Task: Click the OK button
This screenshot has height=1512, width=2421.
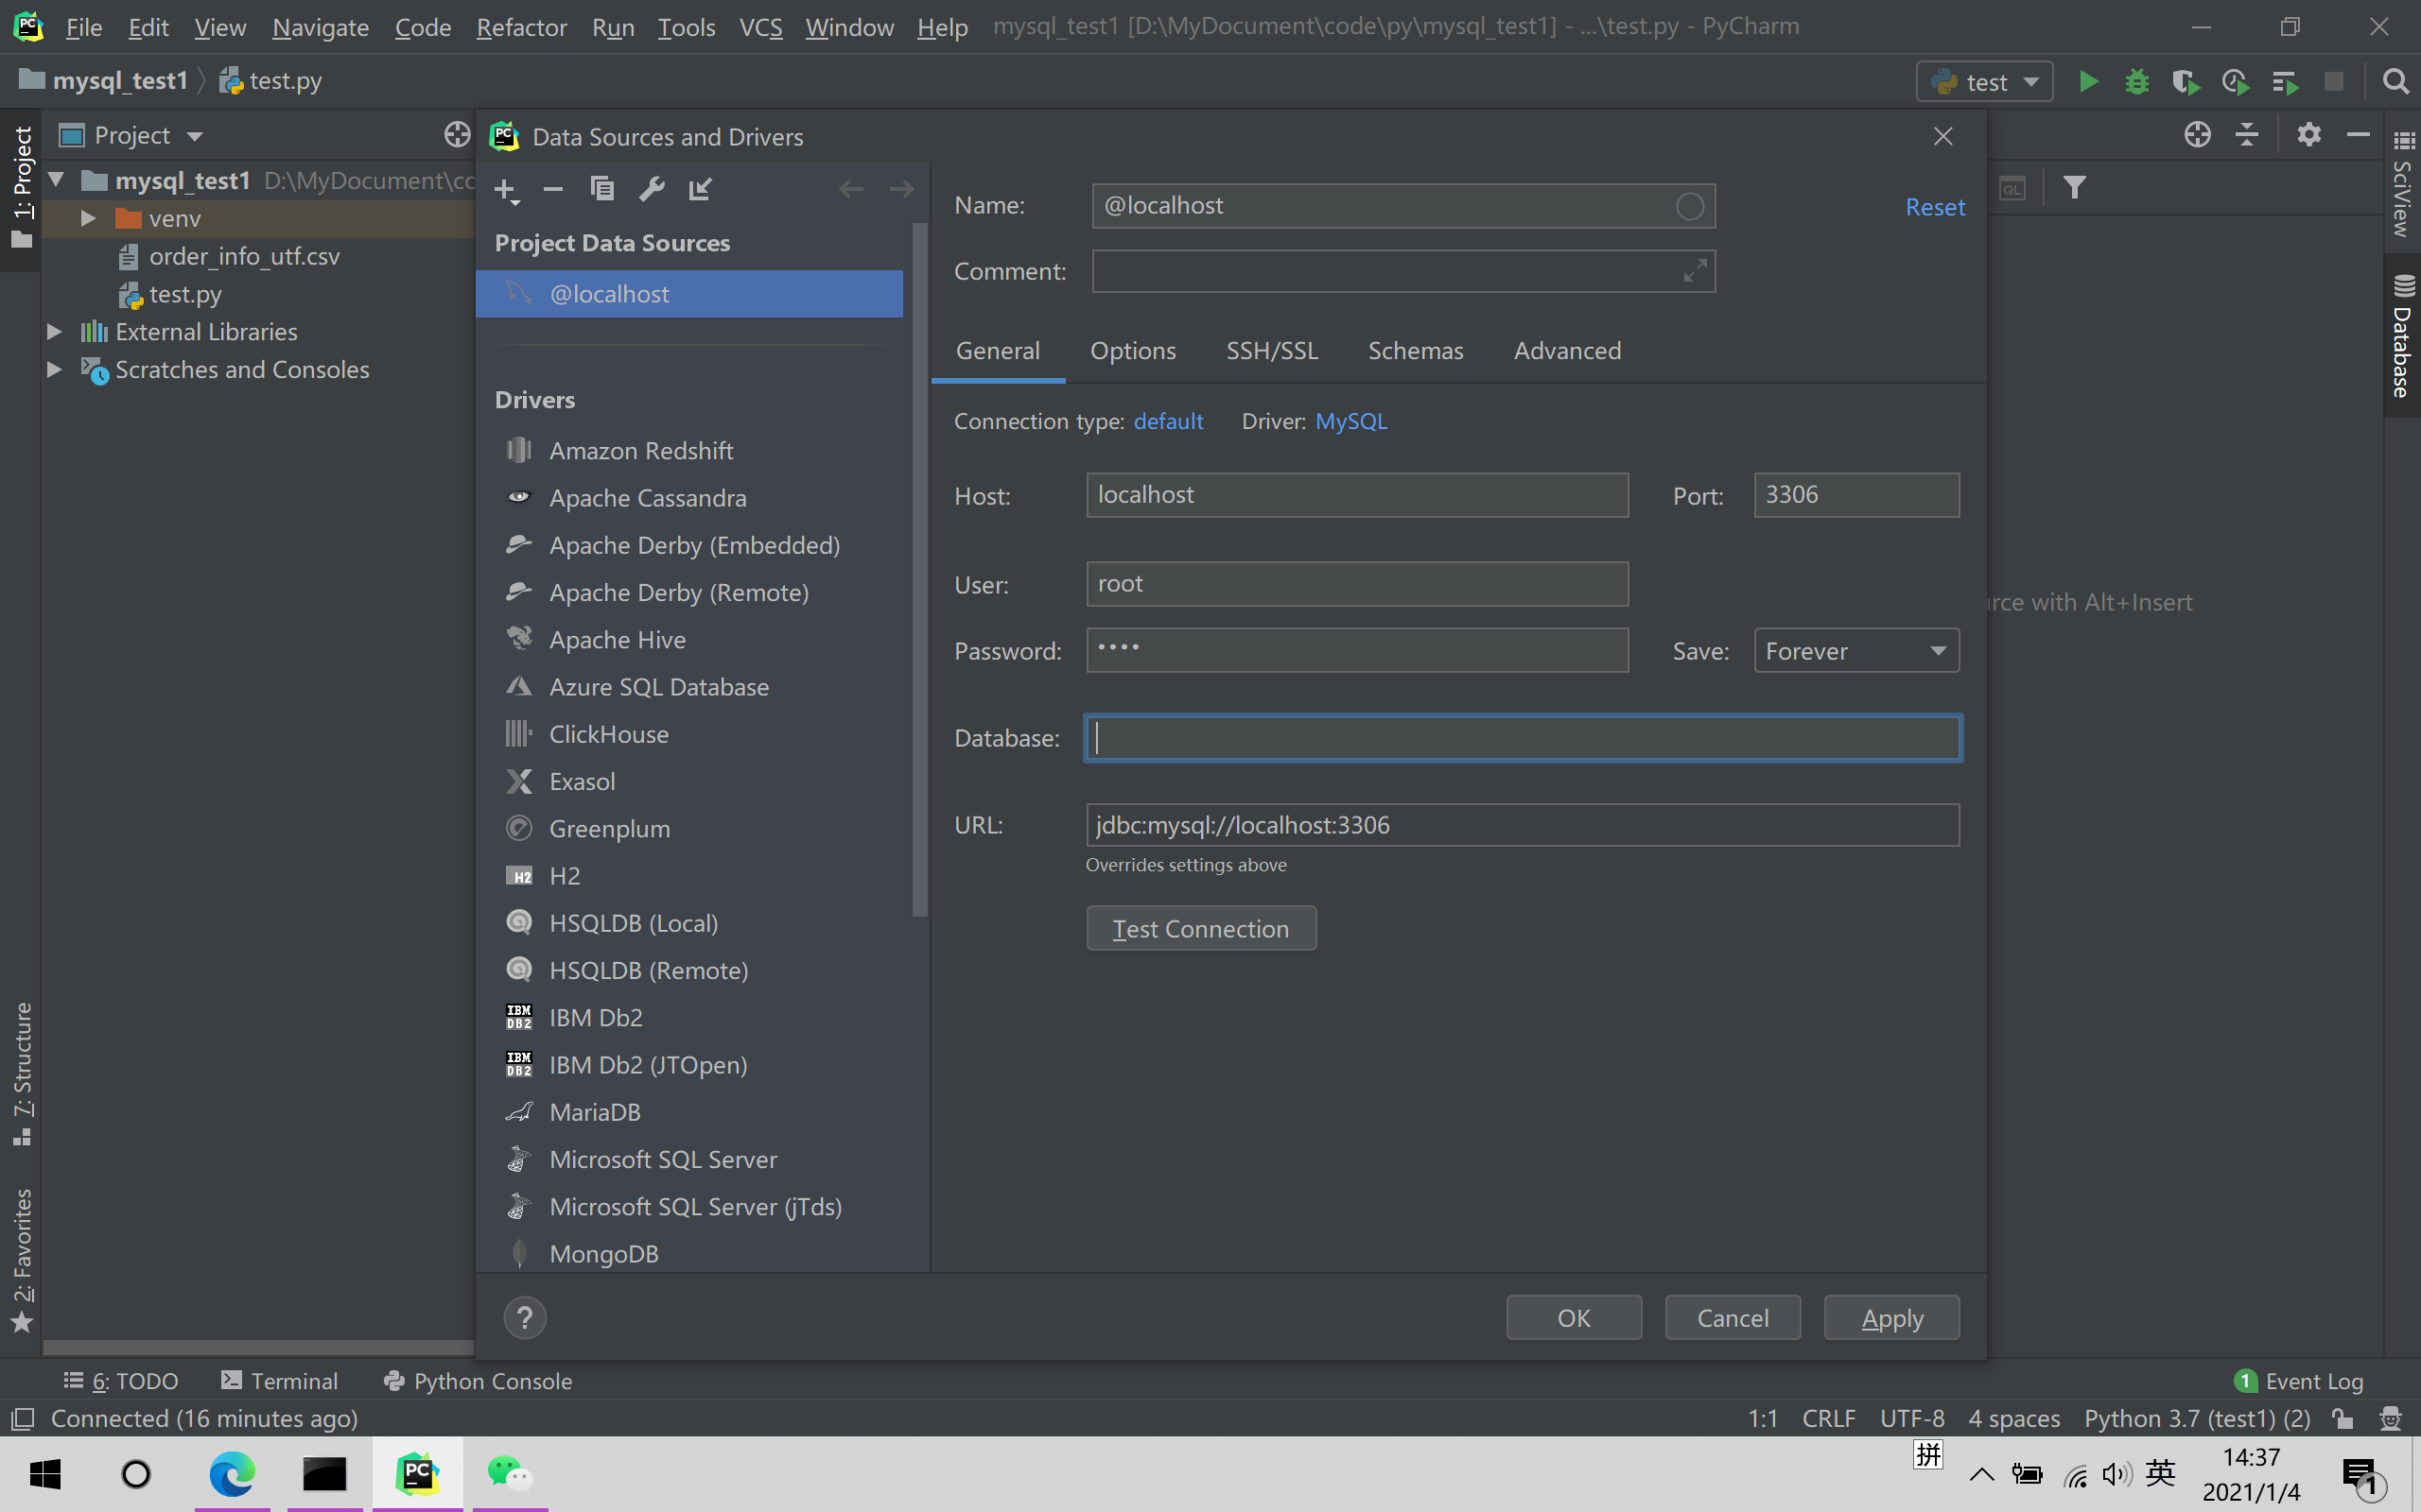Action: point(1574,1317)
